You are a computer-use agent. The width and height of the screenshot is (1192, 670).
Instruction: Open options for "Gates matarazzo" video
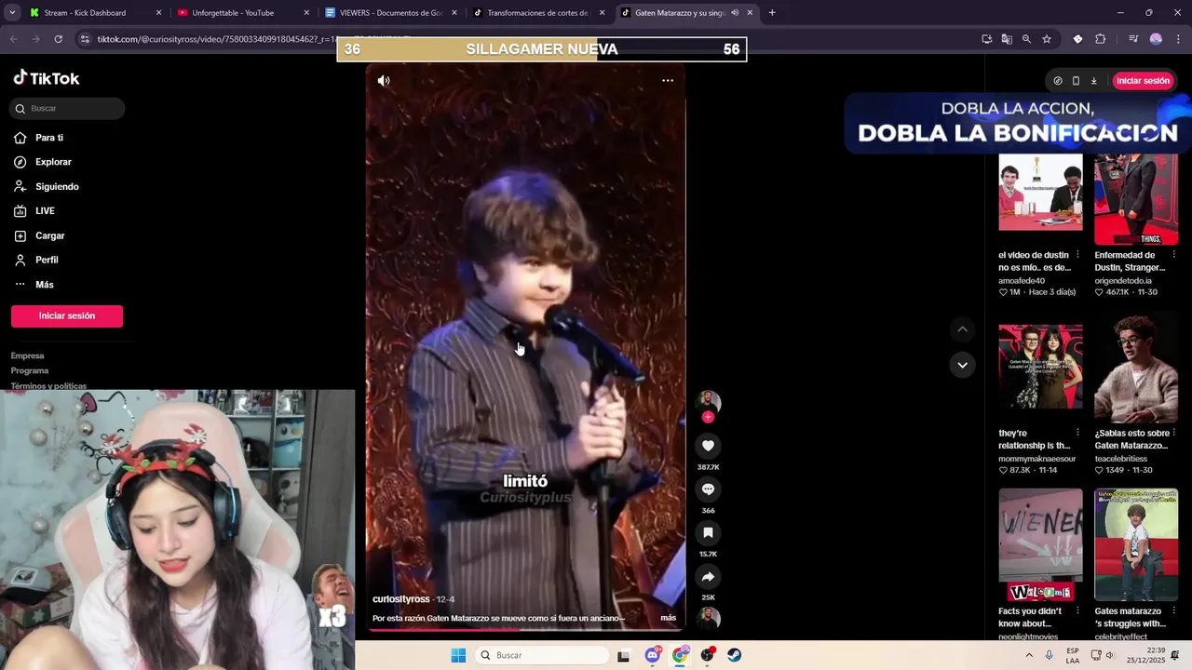(x=1173, y=611)
